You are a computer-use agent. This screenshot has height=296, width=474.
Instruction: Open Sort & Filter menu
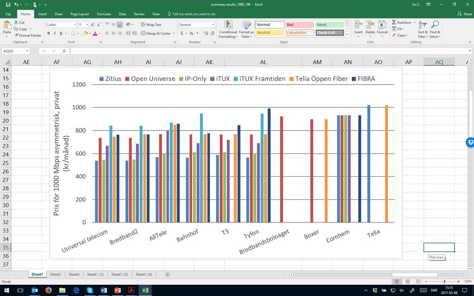point(423,29)
